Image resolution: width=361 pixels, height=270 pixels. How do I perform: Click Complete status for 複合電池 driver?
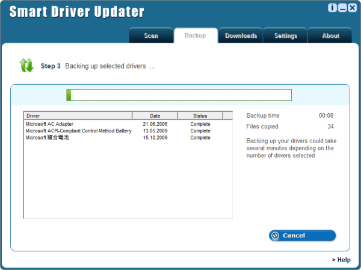tap(200, 138)
